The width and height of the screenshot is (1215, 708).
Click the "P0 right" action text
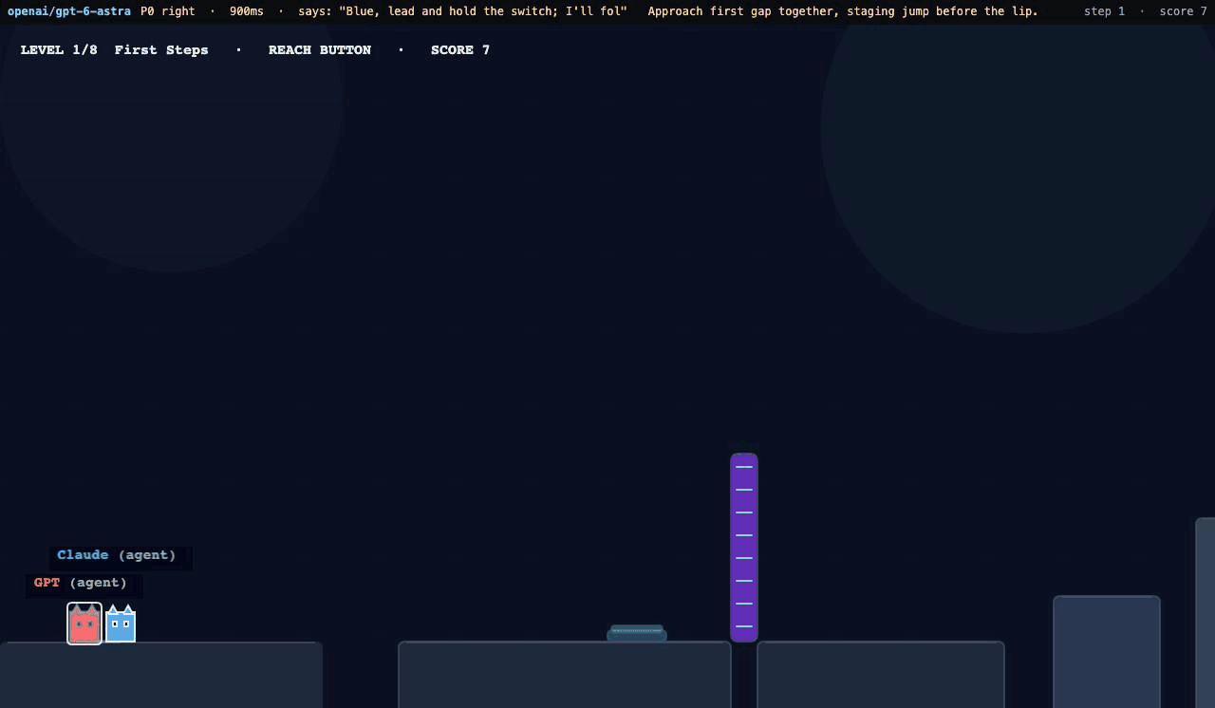pos(168,11)
